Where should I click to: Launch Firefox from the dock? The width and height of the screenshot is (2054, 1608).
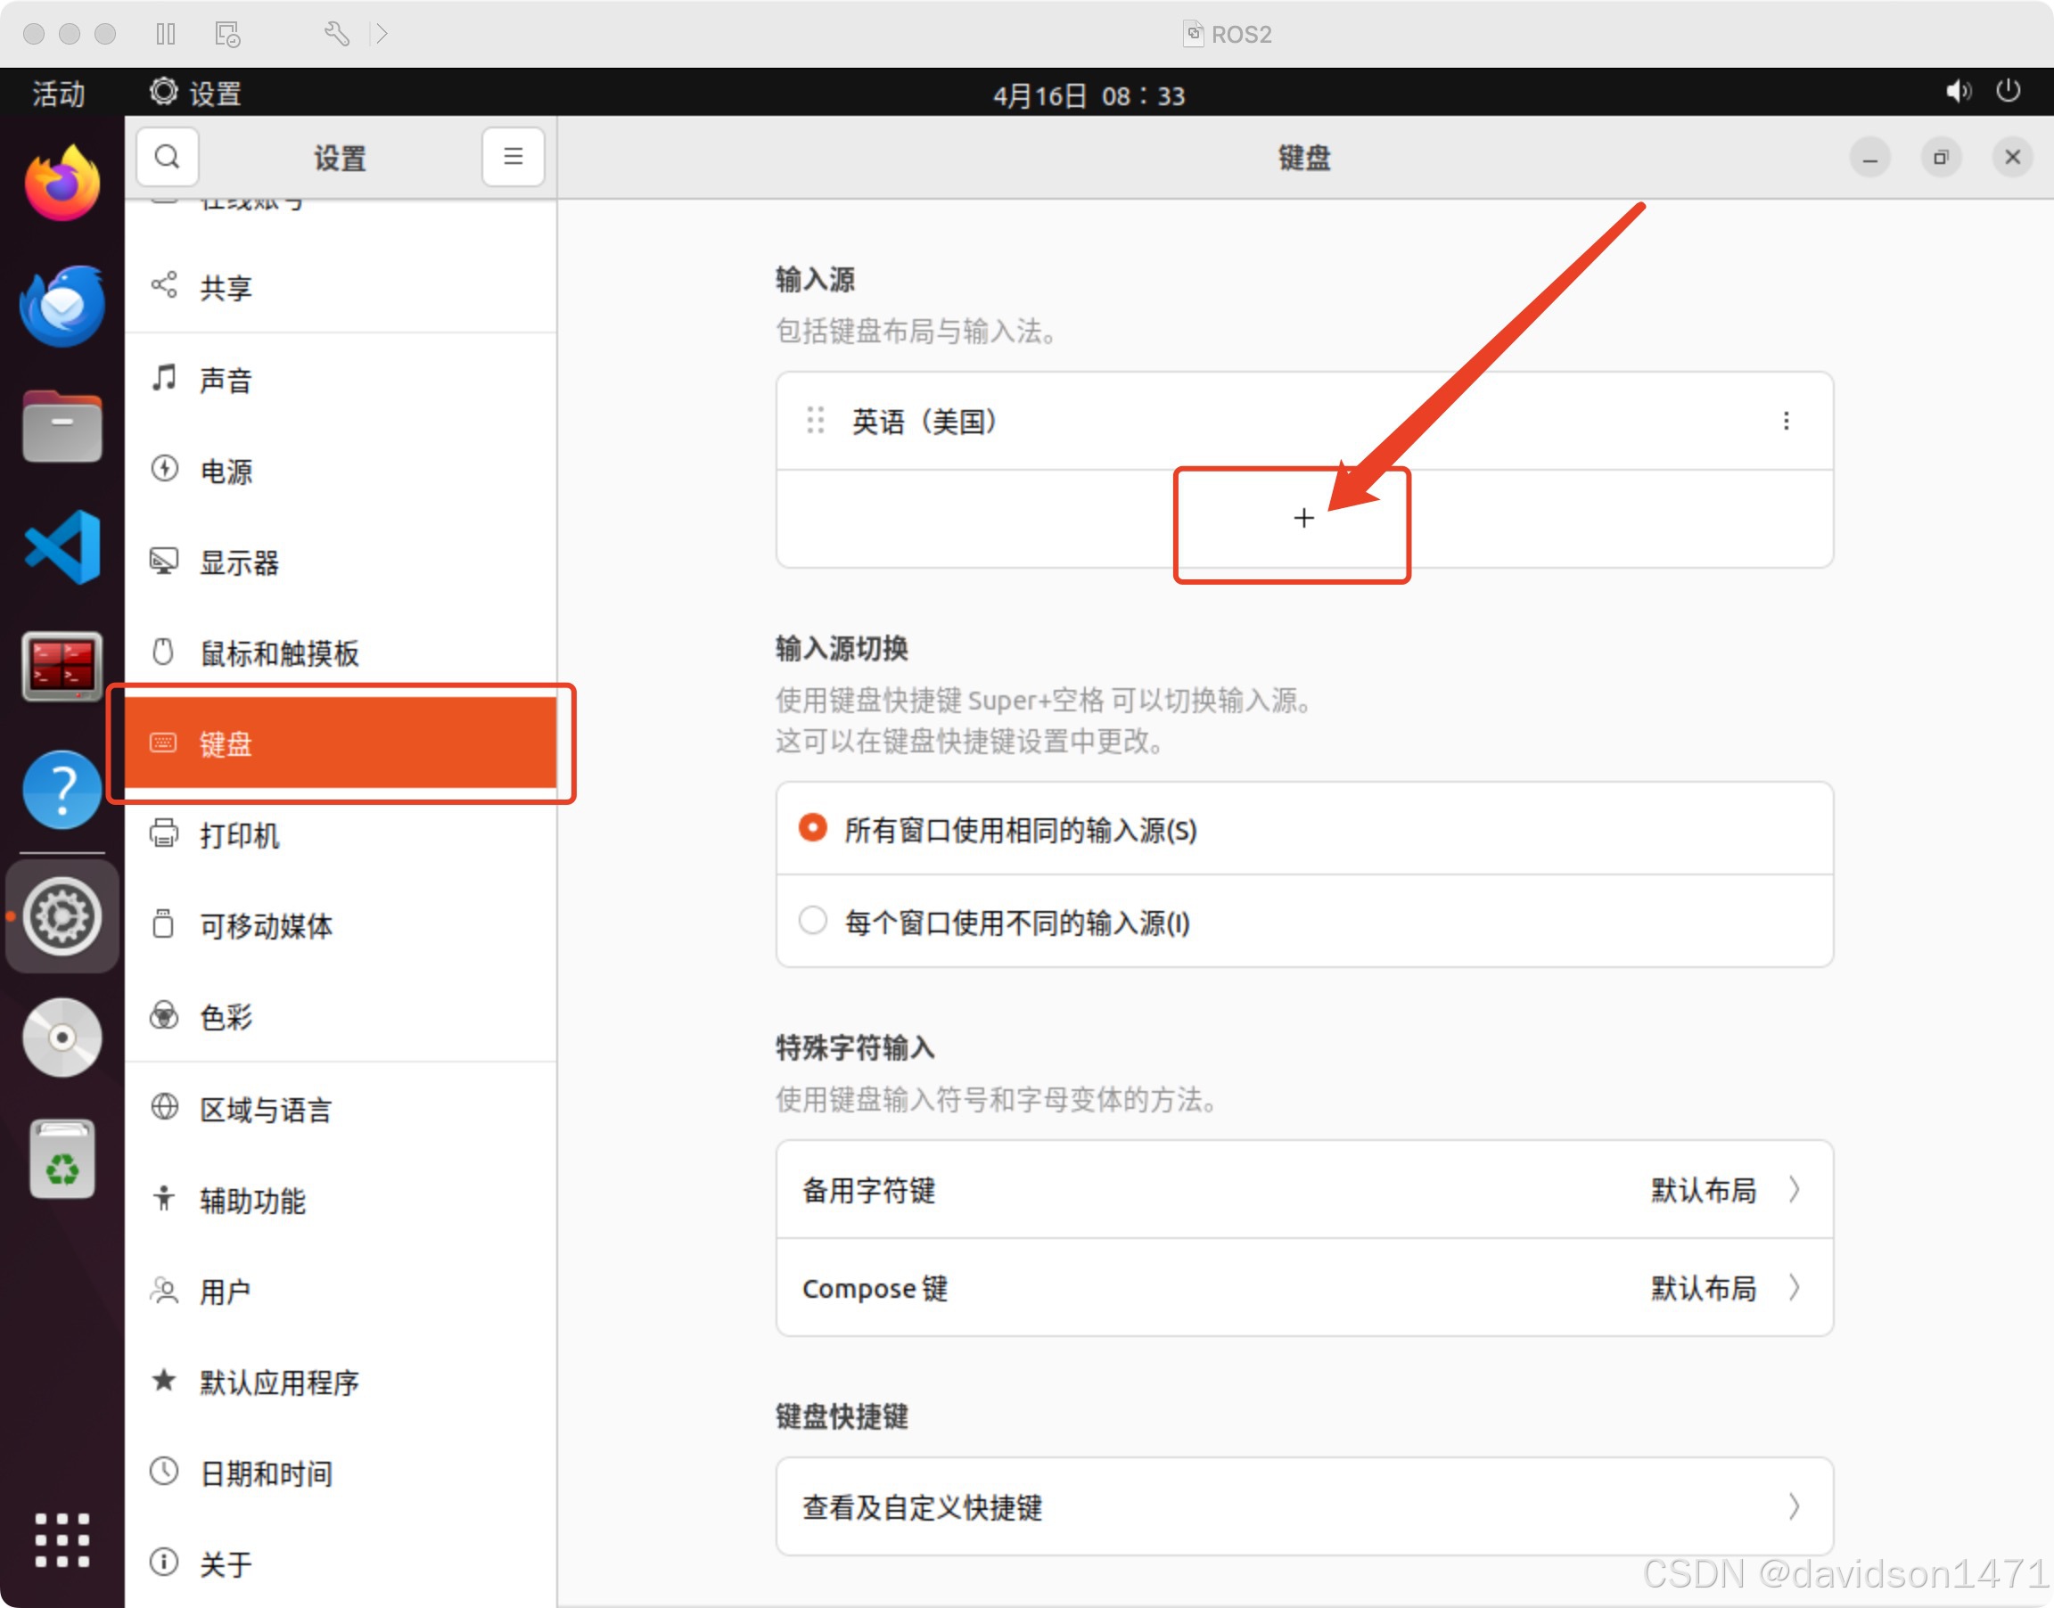(x=62, y=184)
